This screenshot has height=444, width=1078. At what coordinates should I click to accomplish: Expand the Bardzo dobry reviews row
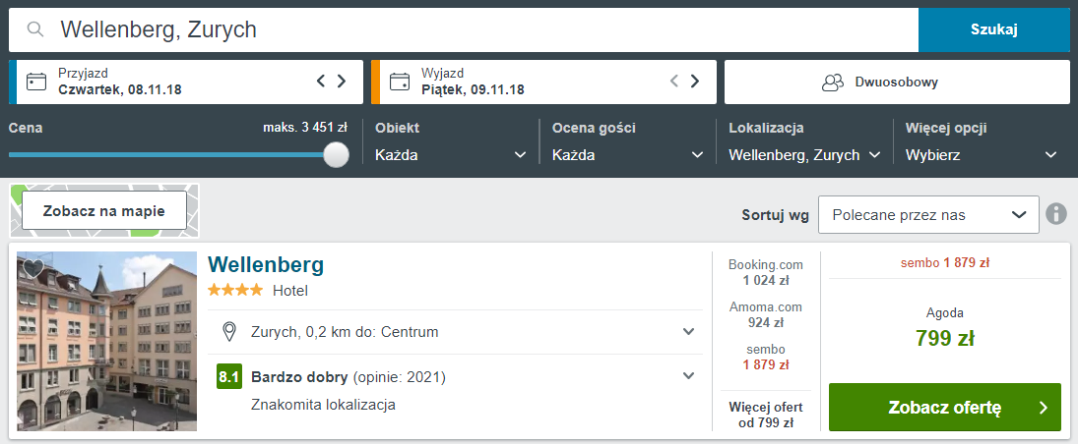(x=688, y=375)
